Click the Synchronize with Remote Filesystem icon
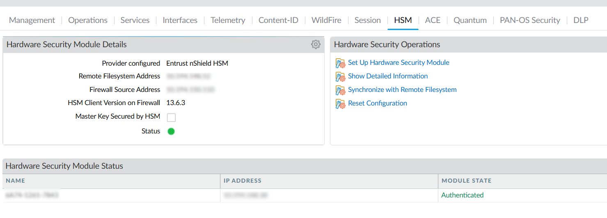 pyautogui.click(x=340, y=90)
